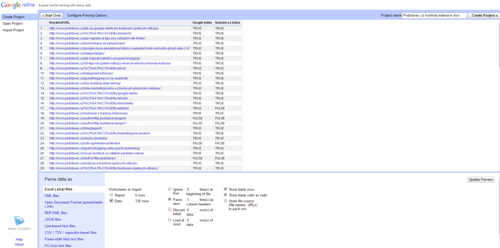
Task: Open the komunikace-se-zakaznikem URL link
Action: 87,43
